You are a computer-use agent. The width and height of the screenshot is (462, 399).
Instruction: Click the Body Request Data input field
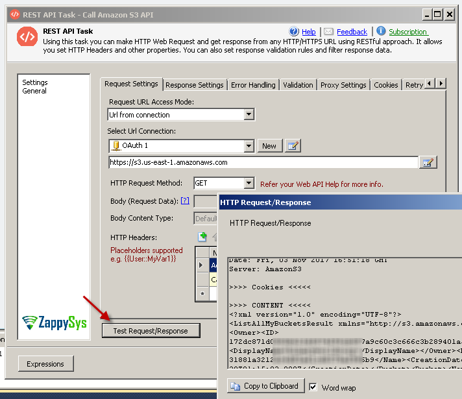[x=205, y=202]
